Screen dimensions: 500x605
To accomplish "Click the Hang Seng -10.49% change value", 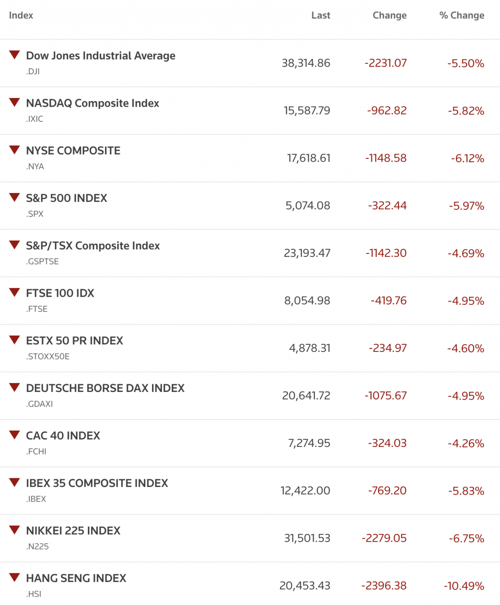I will point(464,586).
